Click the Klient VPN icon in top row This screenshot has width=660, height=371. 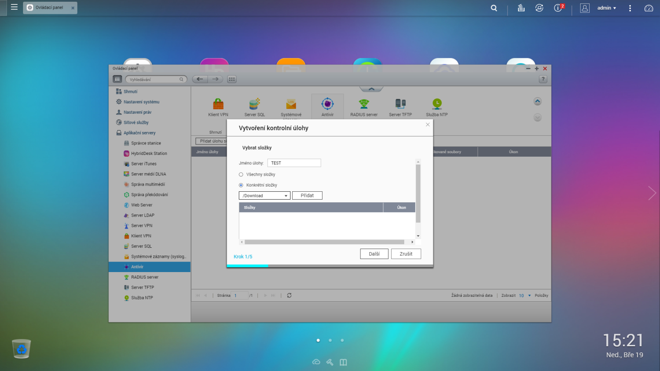(x=218, y=104)
